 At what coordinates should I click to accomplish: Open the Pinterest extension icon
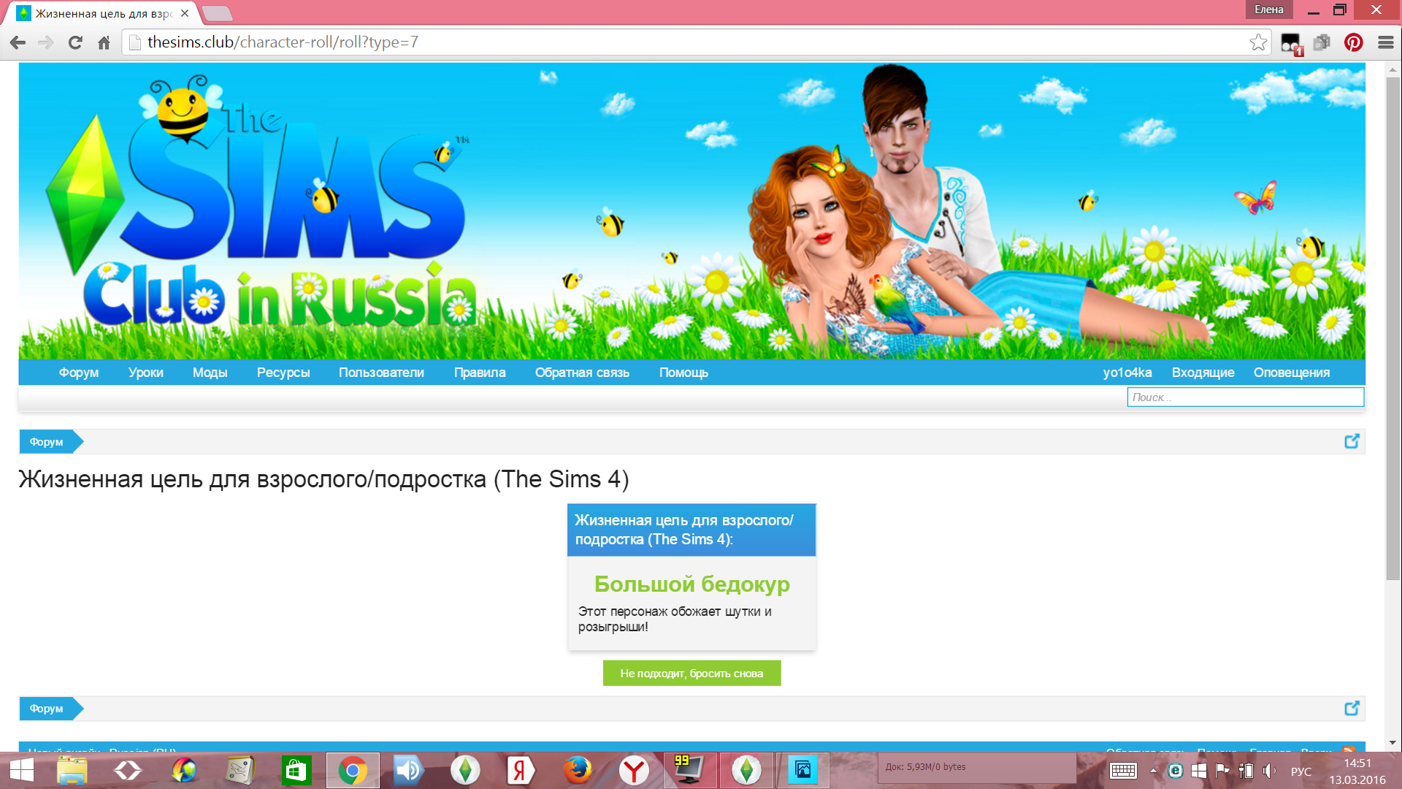tap(1353, 42)
